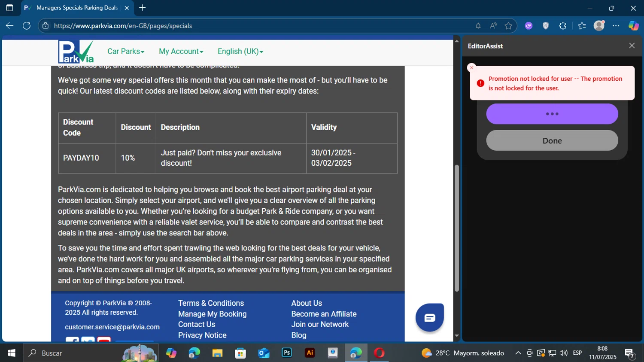Open the Privacy Notice link
Screen dimensions: 644x362
click(202, 335)
